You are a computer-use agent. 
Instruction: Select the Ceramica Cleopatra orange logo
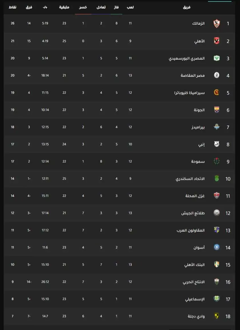tap(217, 93)
